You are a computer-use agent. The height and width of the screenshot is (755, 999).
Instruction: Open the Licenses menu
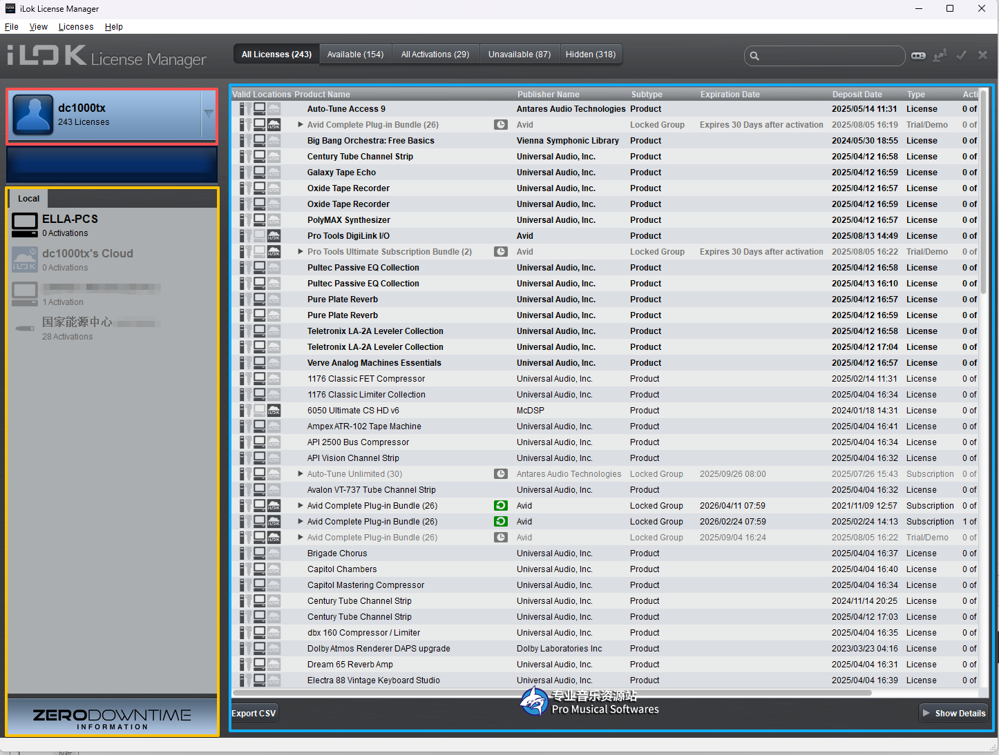click(x=76, y=27)
